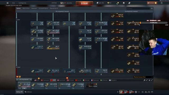The width and height of the screenshot is (169, 95).
Task: Switch nation to Швеция
Action: (x=104, y=80)
